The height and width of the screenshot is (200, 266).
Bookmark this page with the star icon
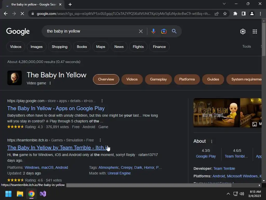click(225, 14)
